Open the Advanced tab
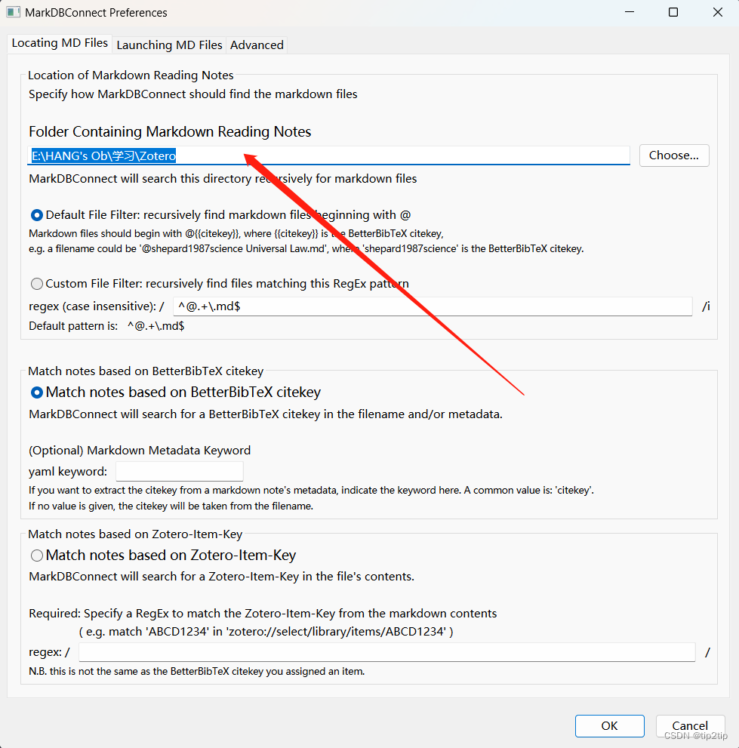Image resolution: width=739 pixels, height=748 pixels. (257, 45)
